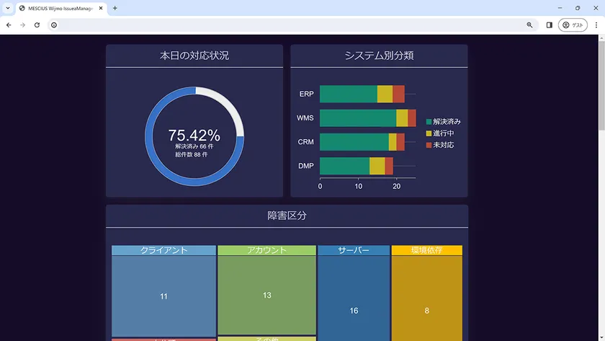Click the DMP yellow in-progress segment
This screenshot has width=605, height=341.
click(377, 166)
